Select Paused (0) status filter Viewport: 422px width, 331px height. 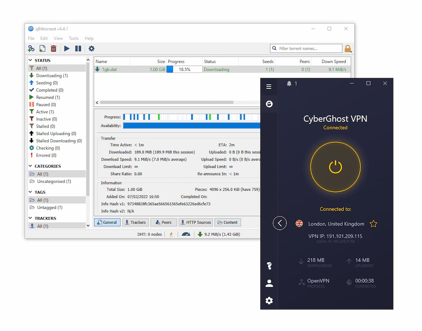(x=46, y=105)
